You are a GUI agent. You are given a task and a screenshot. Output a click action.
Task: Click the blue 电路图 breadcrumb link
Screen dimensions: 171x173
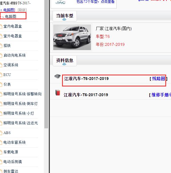(x=9, y=10)
